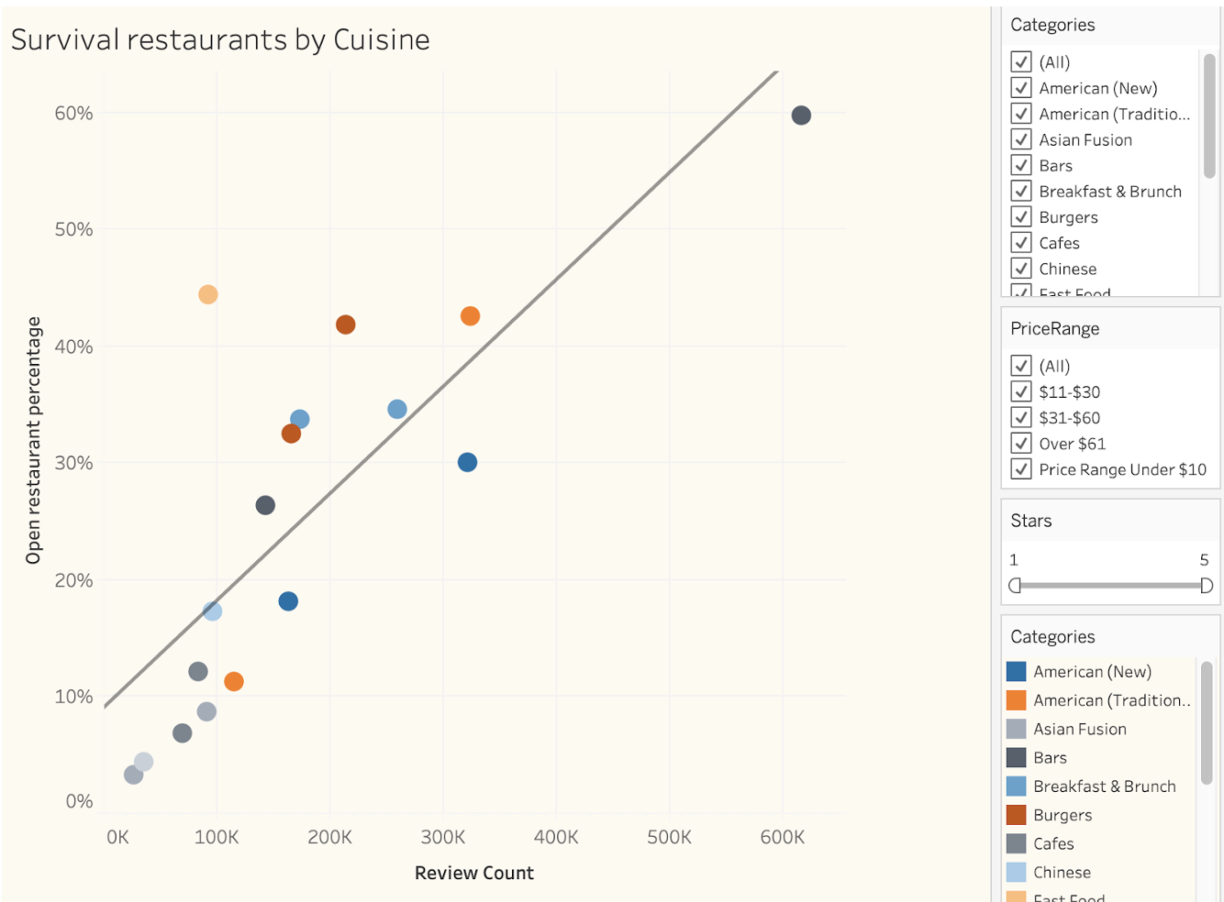Highlight Asian Fusion via its legend swatch

click(x=1016, y=729)
